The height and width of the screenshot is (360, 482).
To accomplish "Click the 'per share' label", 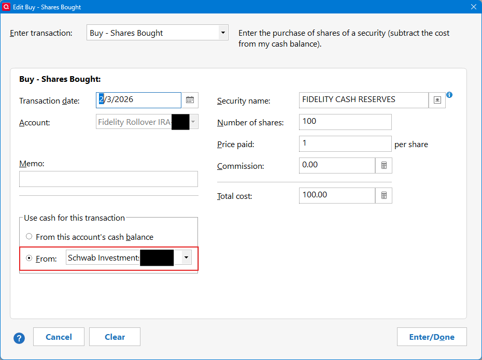I will click(x=411, y=145).
